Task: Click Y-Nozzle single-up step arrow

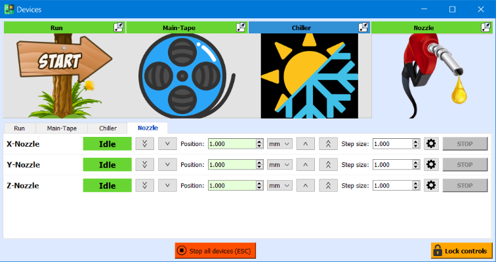Action: [x=305, y=164]
